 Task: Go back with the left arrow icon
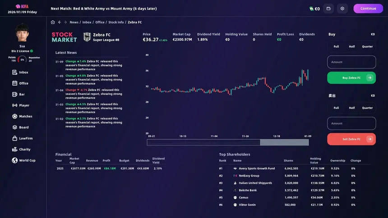[x=59, y=22]
